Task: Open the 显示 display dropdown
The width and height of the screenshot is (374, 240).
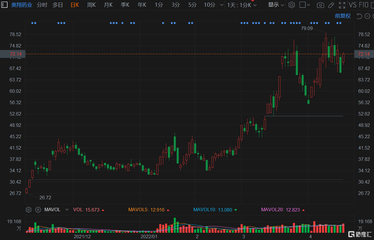Action: (x=276, y=5)
